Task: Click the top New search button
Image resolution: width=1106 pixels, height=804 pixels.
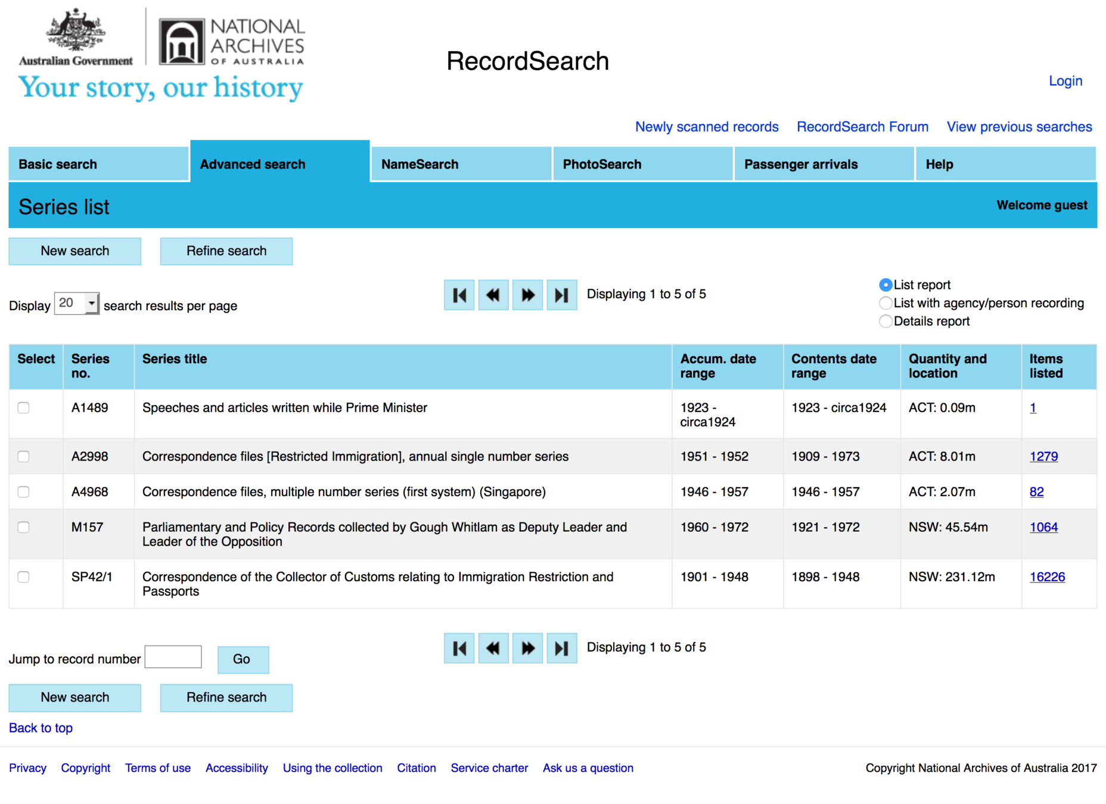Action: [75, 251]
